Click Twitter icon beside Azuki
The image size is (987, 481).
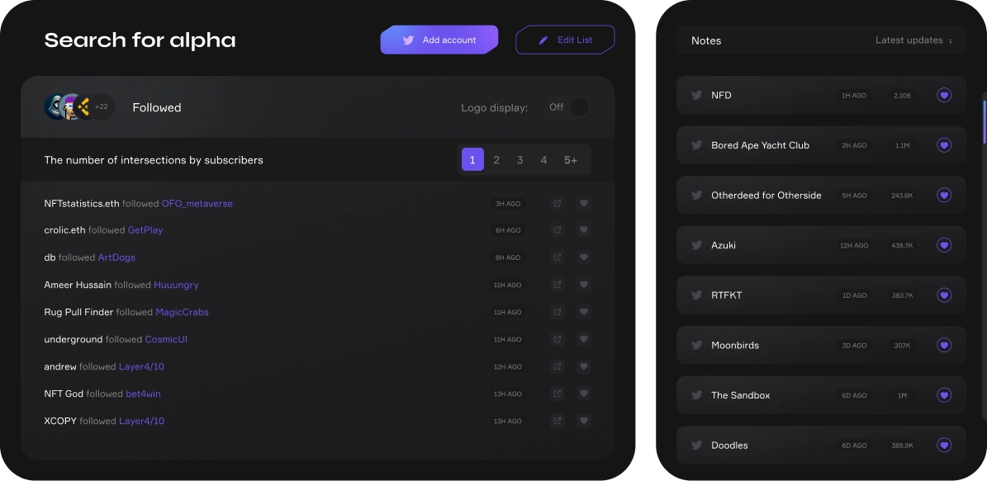click(x=697, y=245)
